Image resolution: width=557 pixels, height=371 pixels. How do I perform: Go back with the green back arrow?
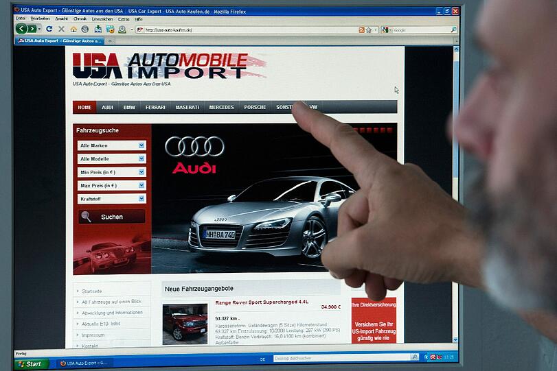coord(21,29)
